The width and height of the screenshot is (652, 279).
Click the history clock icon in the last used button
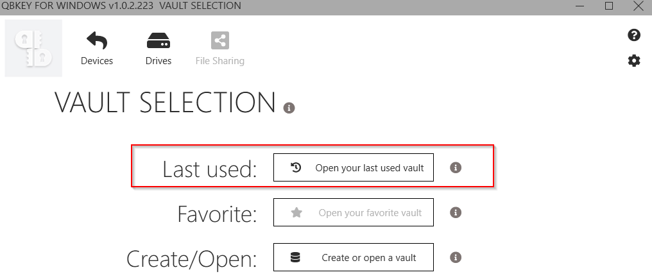tap(296, 167)
